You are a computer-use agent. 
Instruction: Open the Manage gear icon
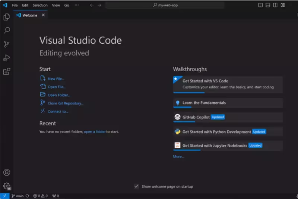[x=7, y=186]
